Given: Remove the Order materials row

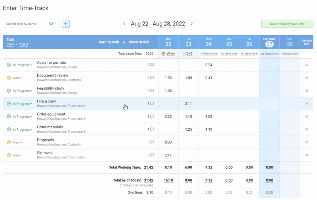Looking at the screenshot, I should point(306,130).
